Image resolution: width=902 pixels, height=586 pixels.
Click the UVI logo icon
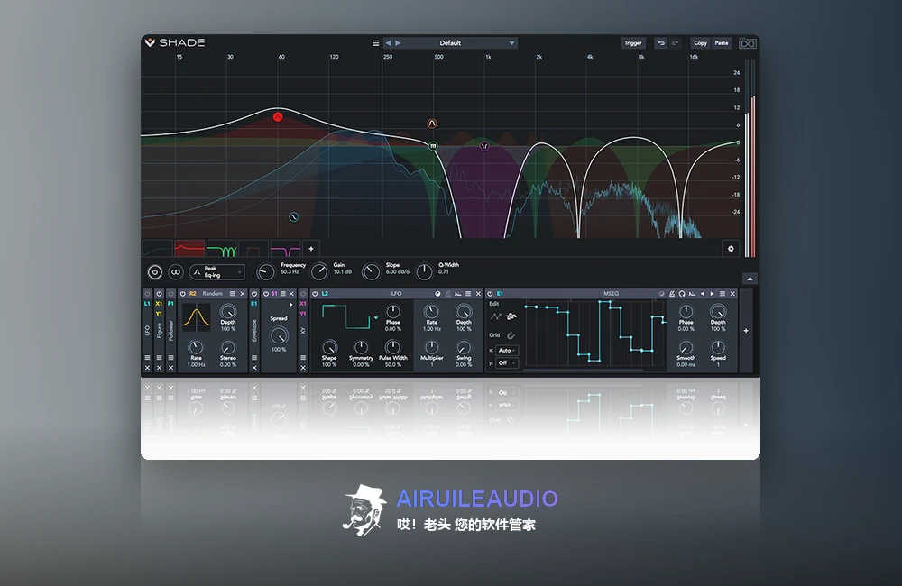(747, 43)
